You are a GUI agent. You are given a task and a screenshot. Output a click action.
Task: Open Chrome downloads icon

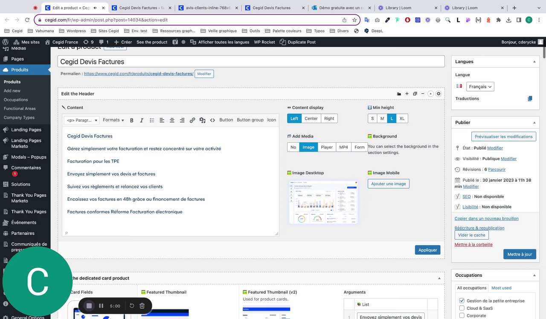(508, 20)
